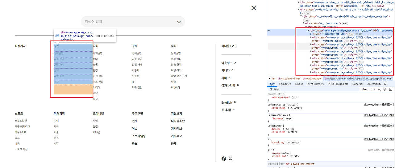Open the 스토리텔링 link
Screen dimensions: 395x168
tap(139, 136)
